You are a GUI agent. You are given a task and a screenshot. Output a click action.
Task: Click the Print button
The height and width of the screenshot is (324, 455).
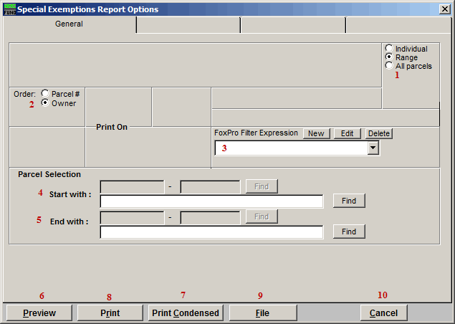(110, 313)
